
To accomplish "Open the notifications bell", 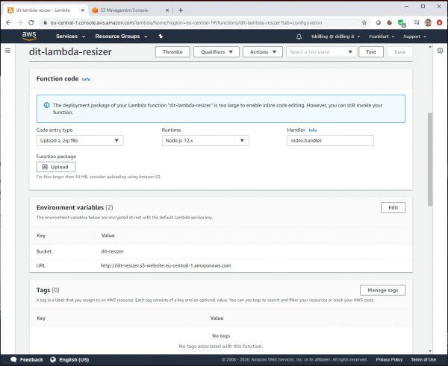I will pyautogui.click(x=299, y=37).
